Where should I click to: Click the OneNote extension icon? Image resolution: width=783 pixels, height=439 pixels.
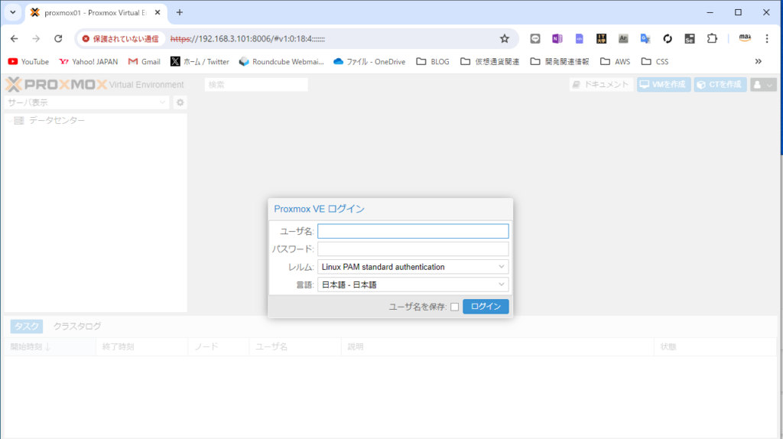557,38
